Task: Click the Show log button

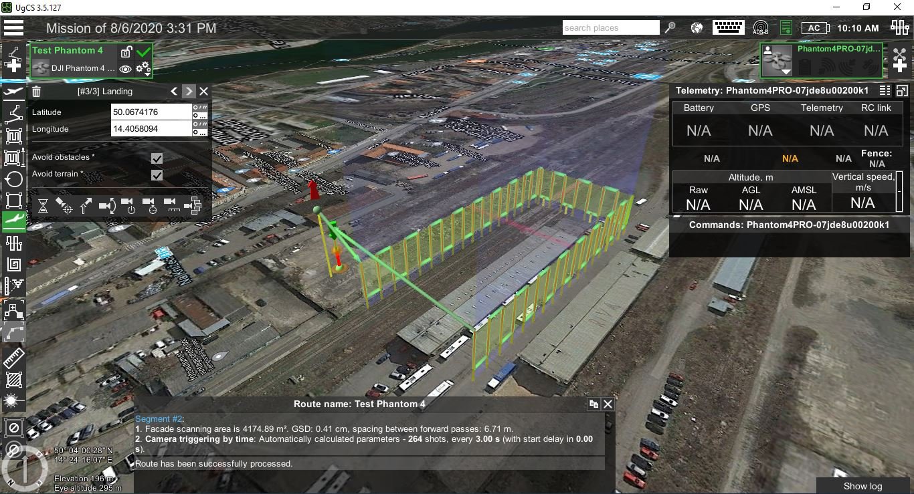Action: [x=862, y=486]
